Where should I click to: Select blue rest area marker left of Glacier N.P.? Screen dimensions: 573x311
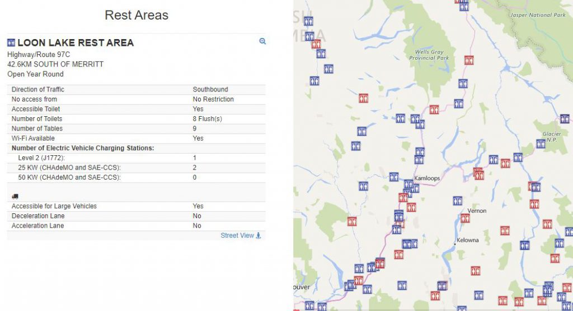point(541,143)
